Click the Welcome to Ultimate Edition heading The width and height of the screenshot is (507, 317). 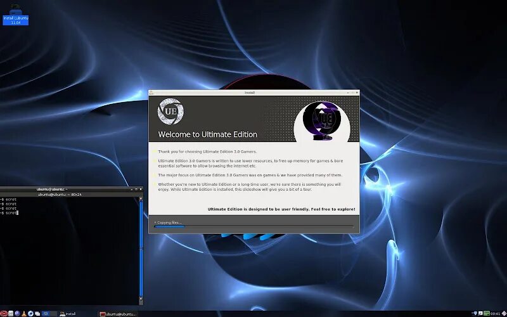point(207,134)
